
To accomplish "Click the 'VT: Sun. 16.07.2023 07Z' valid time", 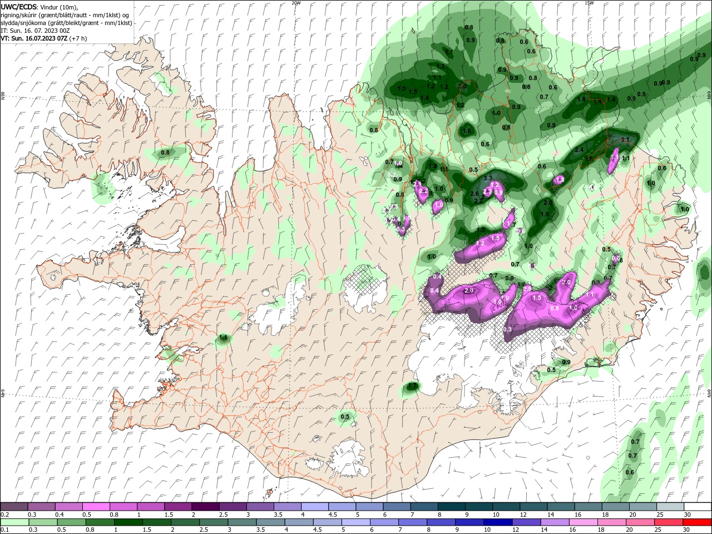I will 34,39.
